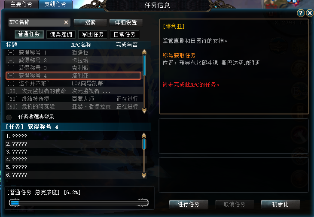Open the 详细设置 button
This screenshot has width=314, height=217.
coord(126,22)
